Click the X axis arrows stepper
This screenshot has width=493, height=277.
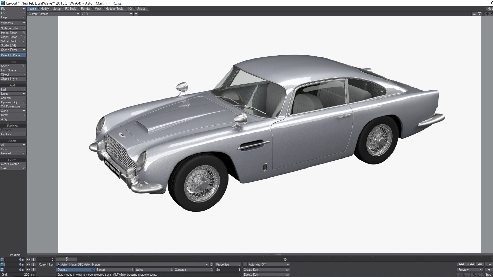[28, 260]
